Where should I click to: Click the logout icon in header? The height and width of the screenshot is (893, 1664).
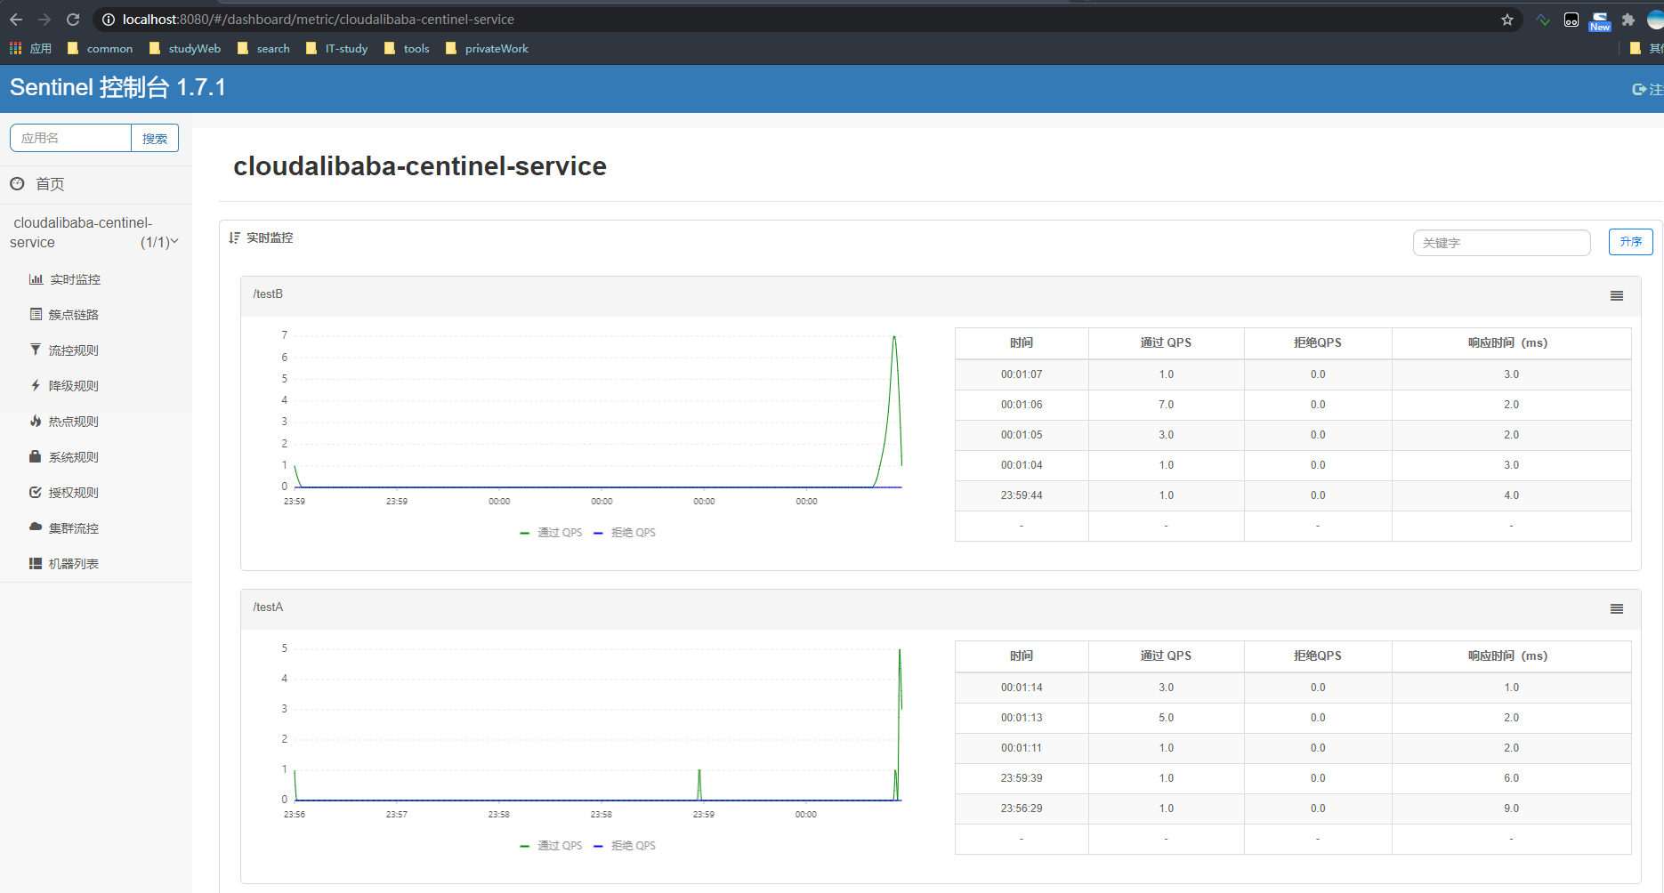[x=1639, y=89]
